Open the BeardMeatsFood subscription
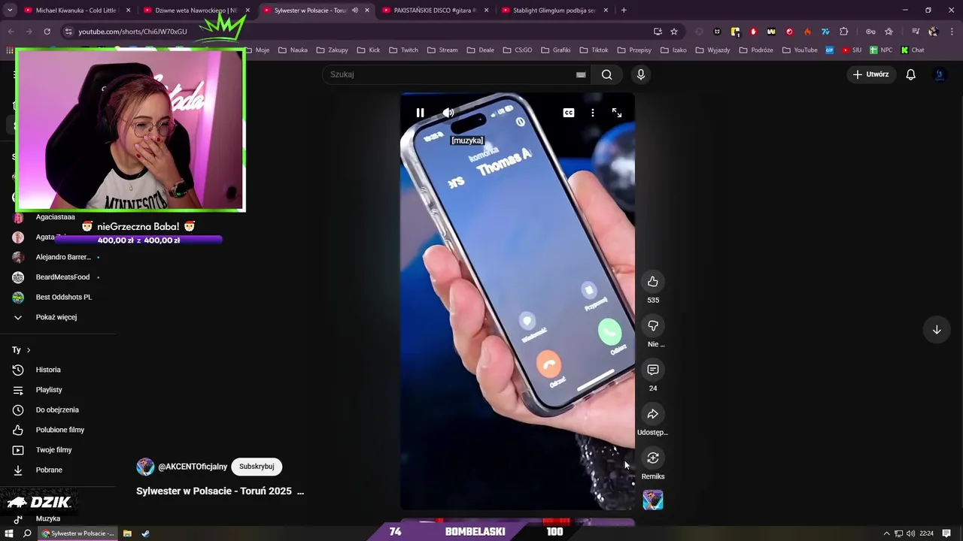The width and height of the screenshot is (963, 541). [x=62, y=277]
